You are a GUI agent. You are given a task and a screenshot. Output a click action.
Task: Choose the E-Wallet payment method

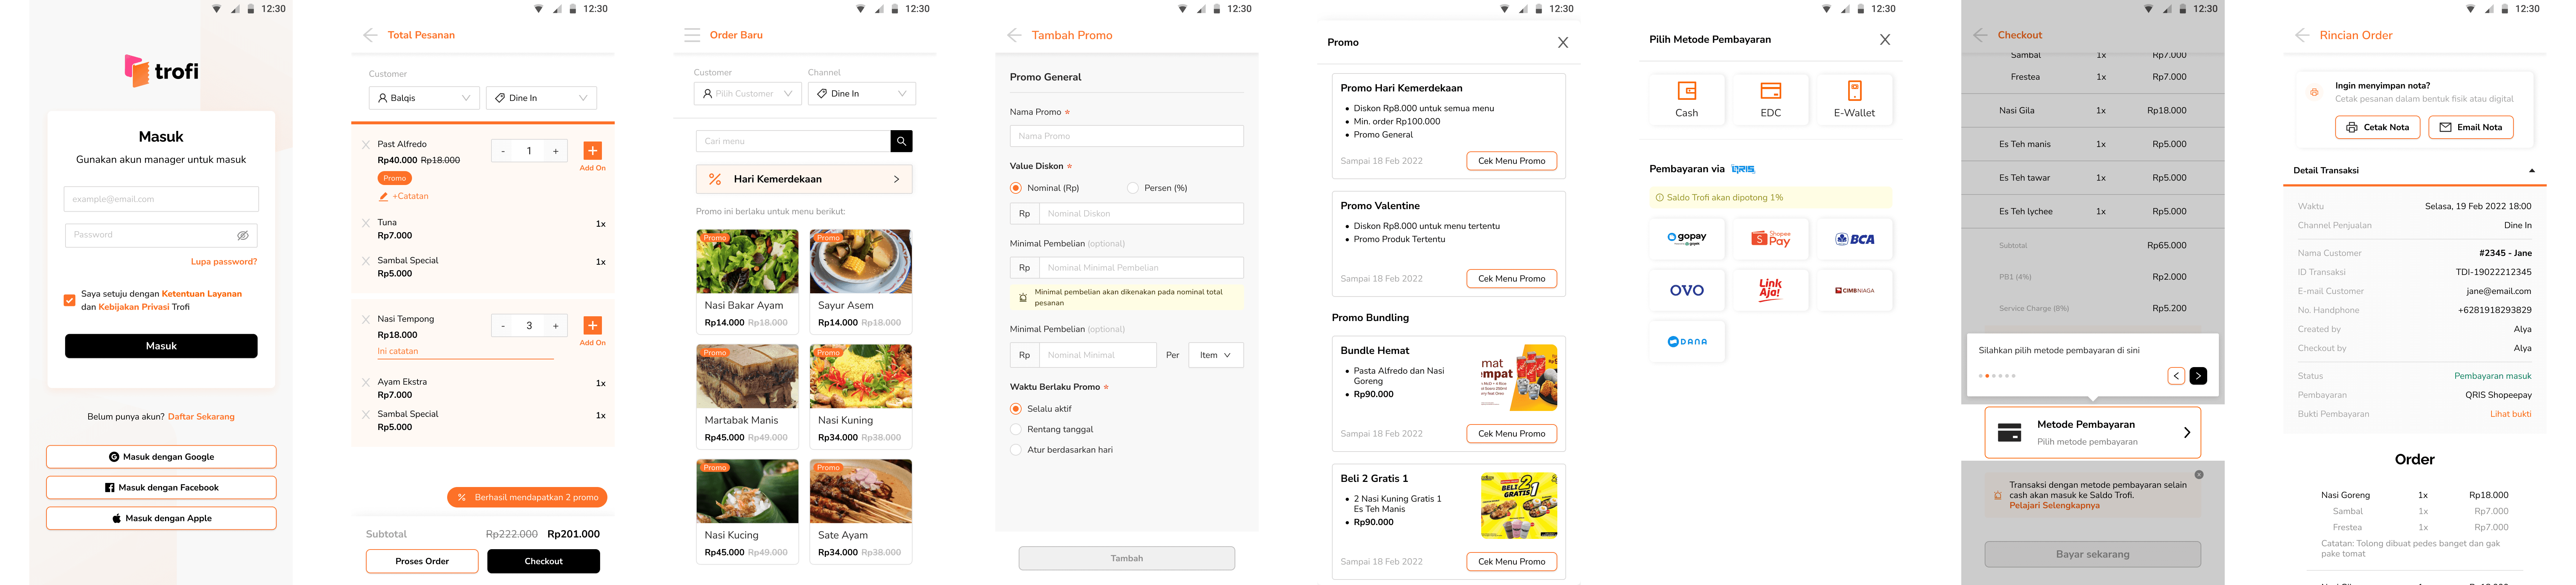pos(1854,99)
